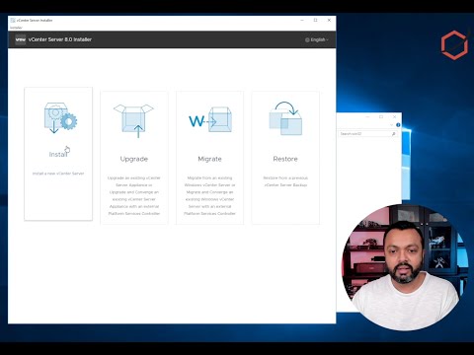Viewport: 474px width, 355px height.
Task: Select the Install option label
Action: [58, 154]
